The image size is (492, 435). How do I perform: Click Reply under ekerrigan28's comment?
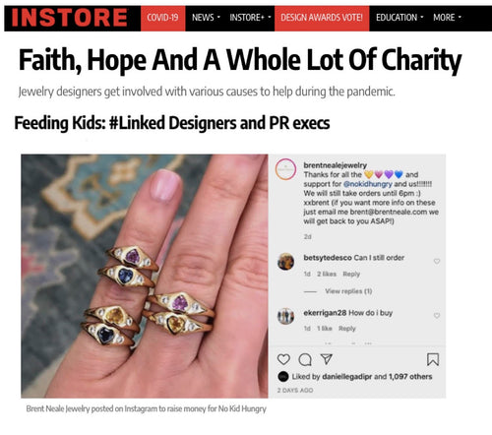[x=347, y=329]
